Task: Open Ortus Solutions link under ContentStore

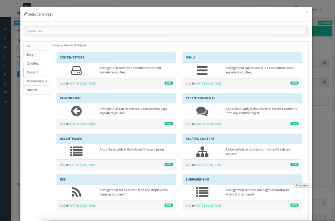Action: tap(83, 83)
